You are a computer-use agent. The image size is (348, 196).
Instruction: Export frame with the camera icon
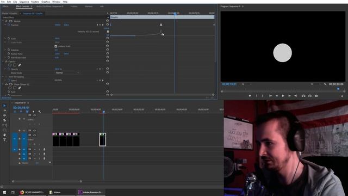tap(316, 96)
